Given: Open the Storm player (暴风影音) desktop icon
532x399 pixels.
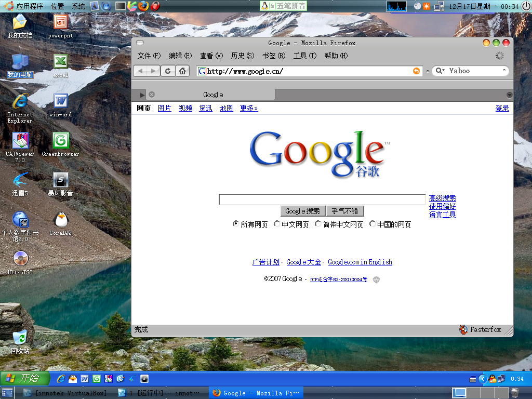Looking at the screenshot, I should 60,184.
